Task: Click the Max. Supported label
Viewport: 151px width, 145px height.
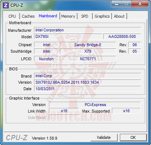Action: pos(96,111)
